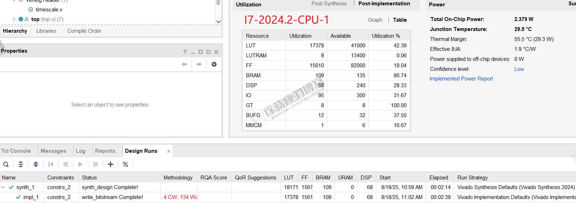Click synth_design Complete! status text
576x204 pixels.
click(x=110, y=187)
